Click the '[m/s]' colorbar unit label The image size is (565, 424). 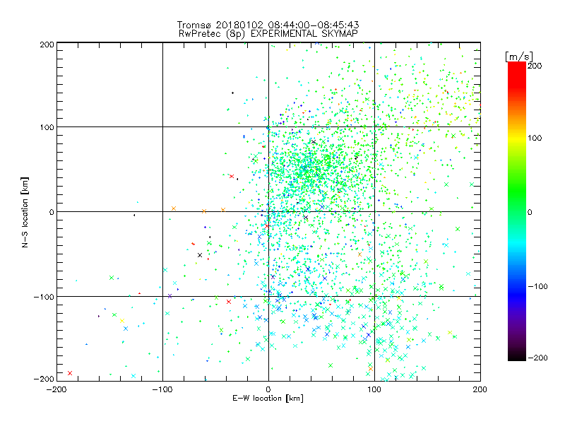(519, 57)
